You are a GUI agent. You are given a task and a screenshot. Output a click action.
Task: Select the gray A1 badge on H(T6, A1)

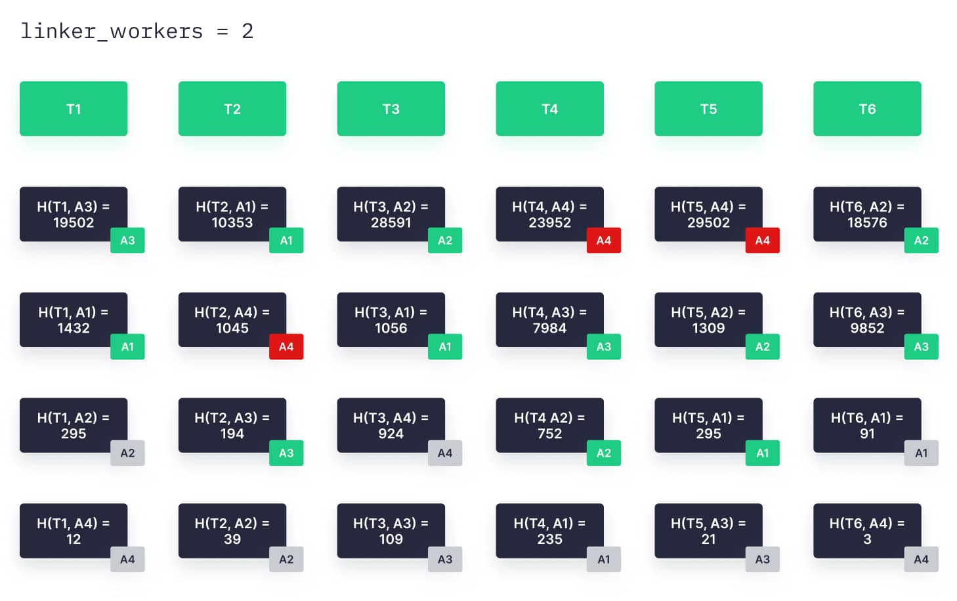click(921, 453)
